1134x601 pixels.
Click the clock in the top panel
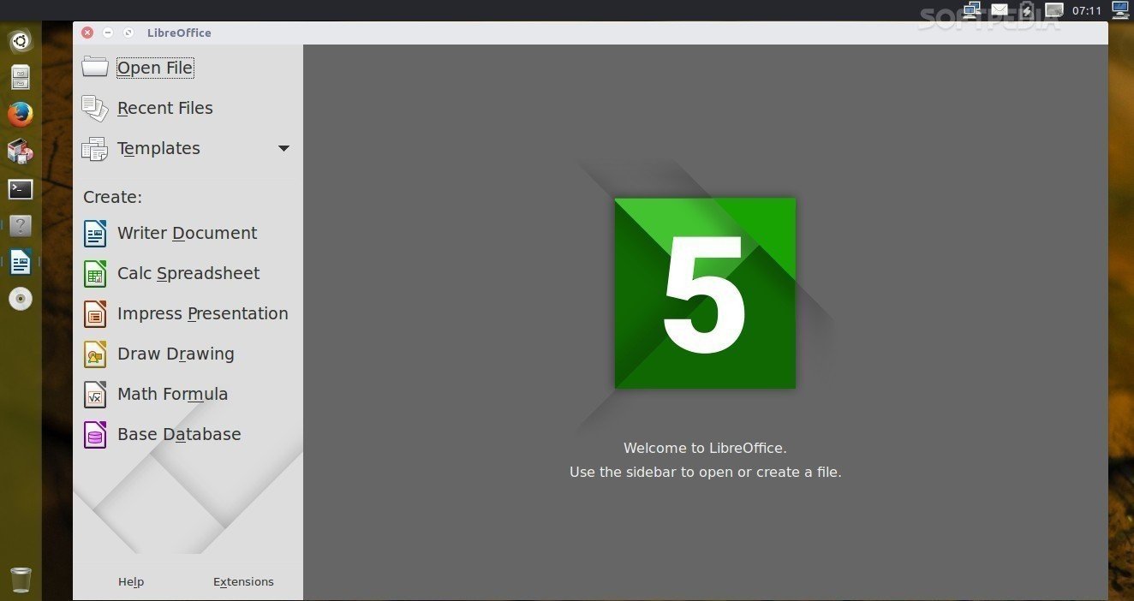(x=1086, y=10)
